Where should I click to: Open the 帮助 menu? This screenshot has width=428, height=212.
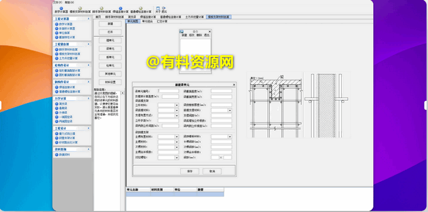(69, 2)
